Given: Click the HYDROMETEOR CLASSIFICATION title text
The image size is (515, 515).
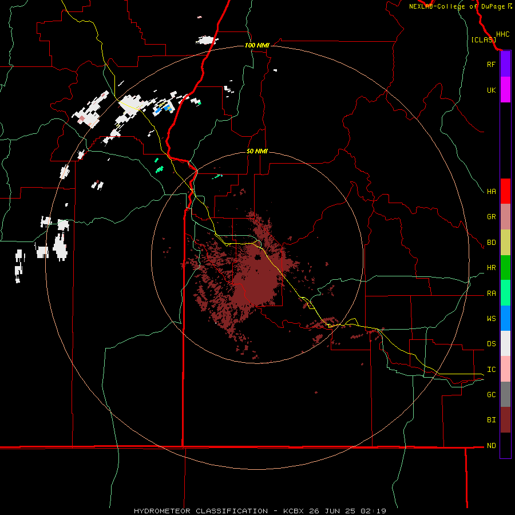Looking at the screenshot, I should pos(201,511).
